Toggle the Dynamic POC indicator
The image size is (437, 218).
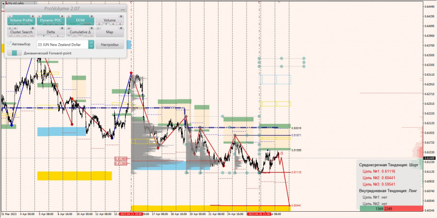(x=50, y=20)
